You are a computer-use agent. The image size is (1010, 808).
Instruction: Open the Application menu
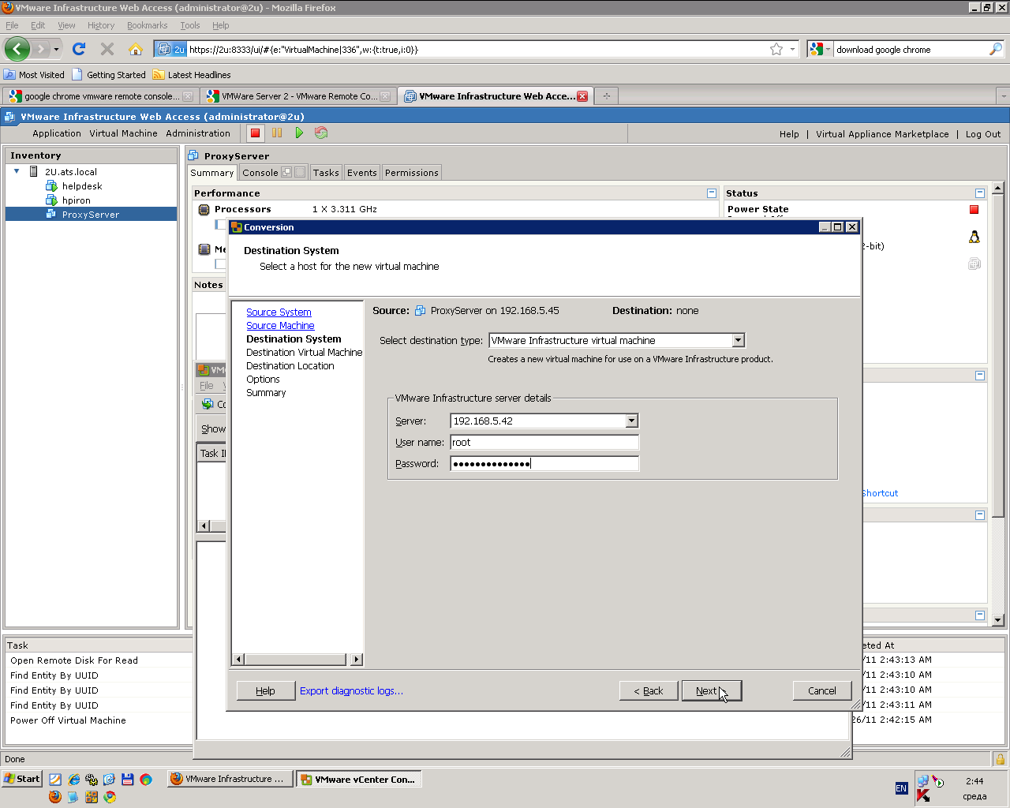coord(57,133)
